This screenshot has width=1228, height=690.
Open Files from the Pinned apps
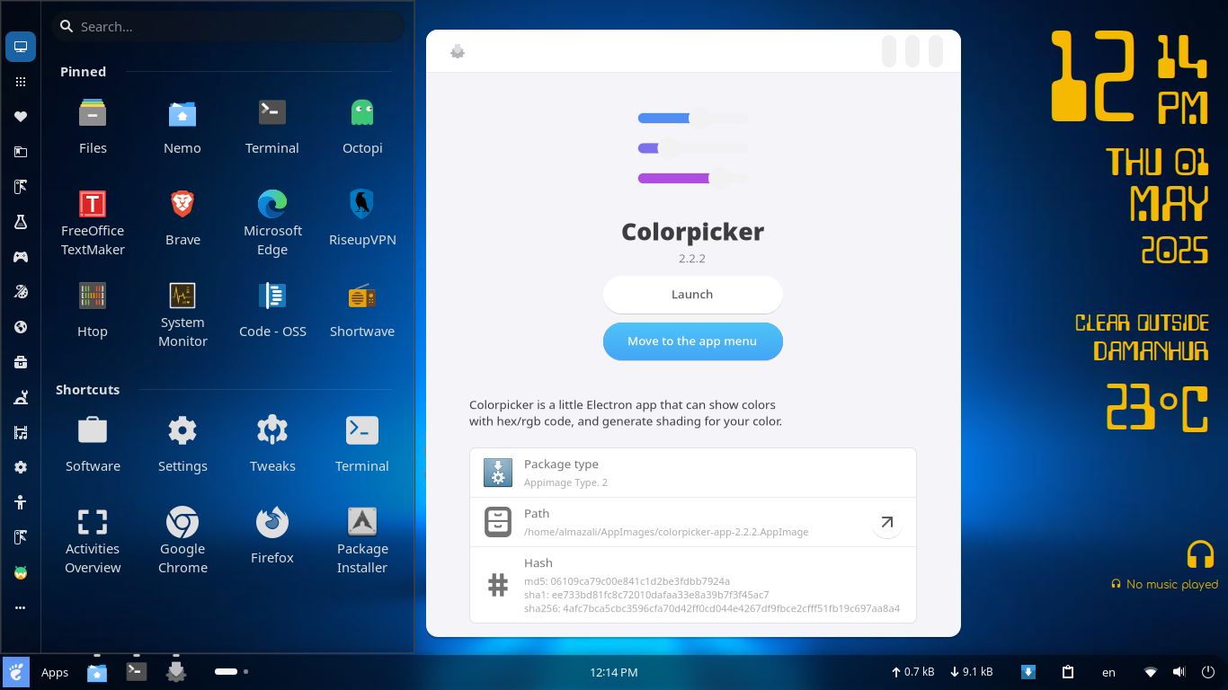(93, 127)
